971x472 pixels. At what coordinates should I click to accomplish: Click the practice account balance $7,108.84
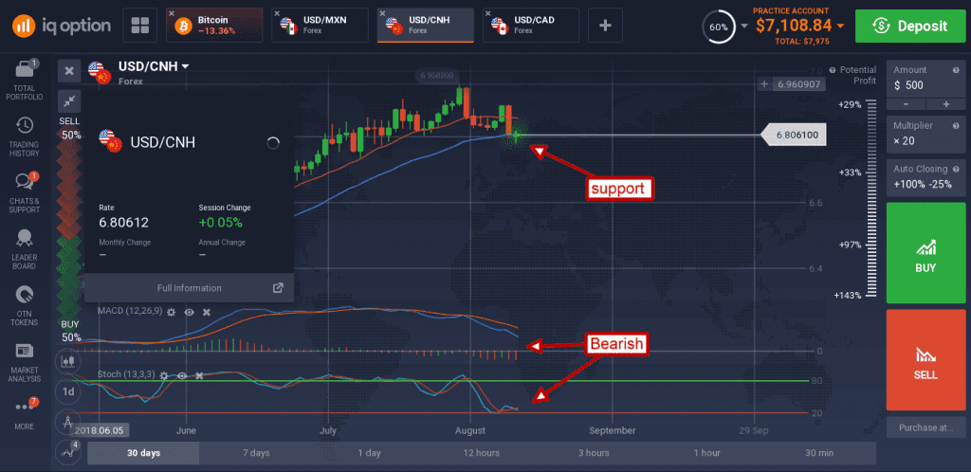point(793,26)
